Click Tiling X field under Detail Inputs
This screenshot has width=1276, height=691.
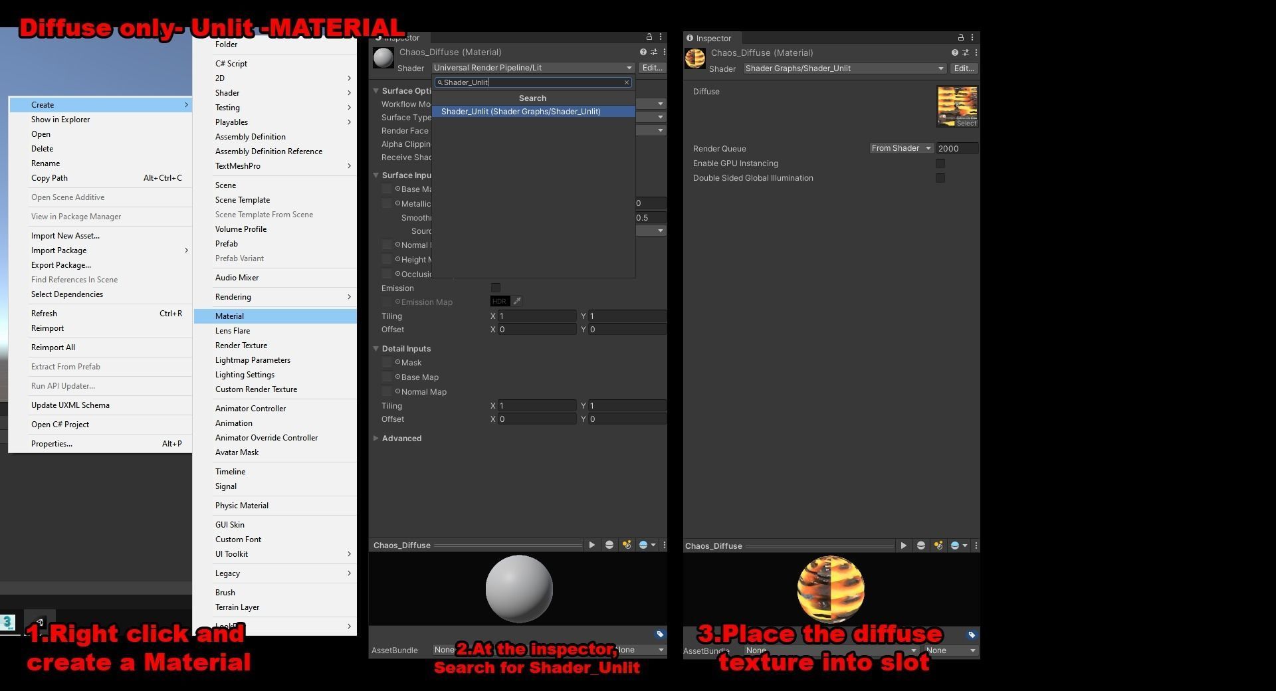pos(537,405)
